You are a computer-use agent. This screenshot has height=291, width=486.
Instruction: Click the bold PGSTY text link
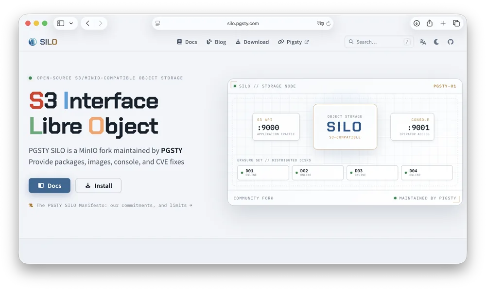[172, 151]
